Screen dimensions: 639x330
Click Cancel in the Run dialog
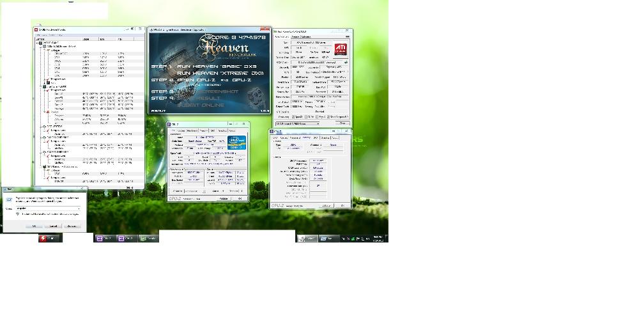53,226
